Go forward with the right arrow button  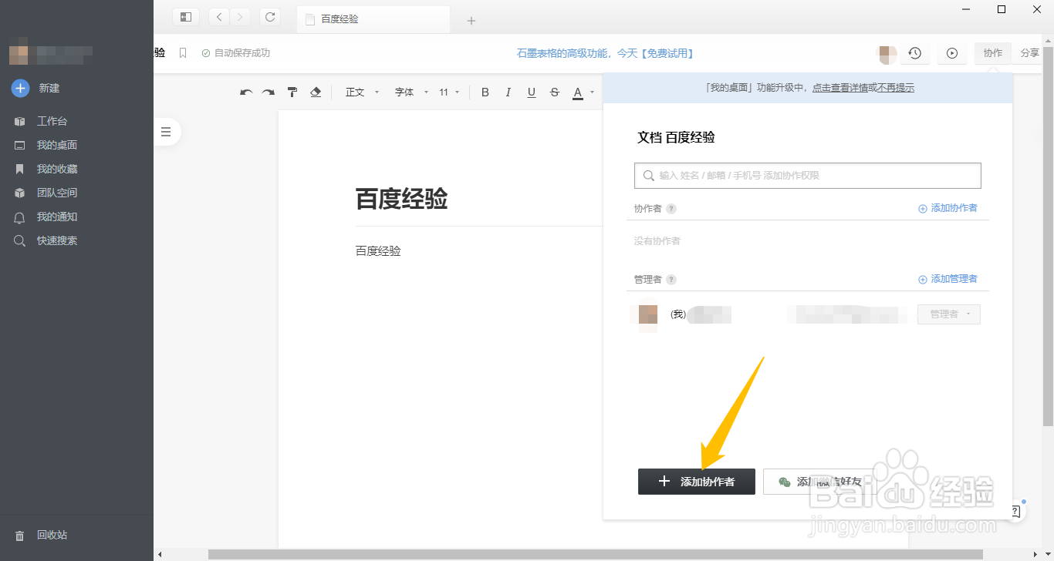[240, 17]
